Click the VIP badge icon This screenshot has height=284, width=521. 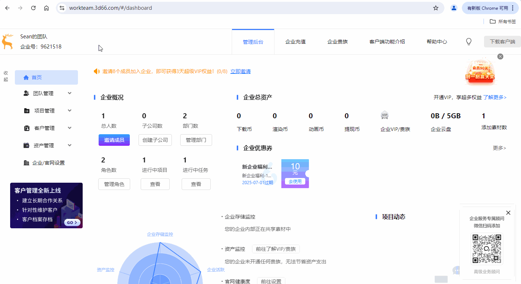click(x=385, y=115)
